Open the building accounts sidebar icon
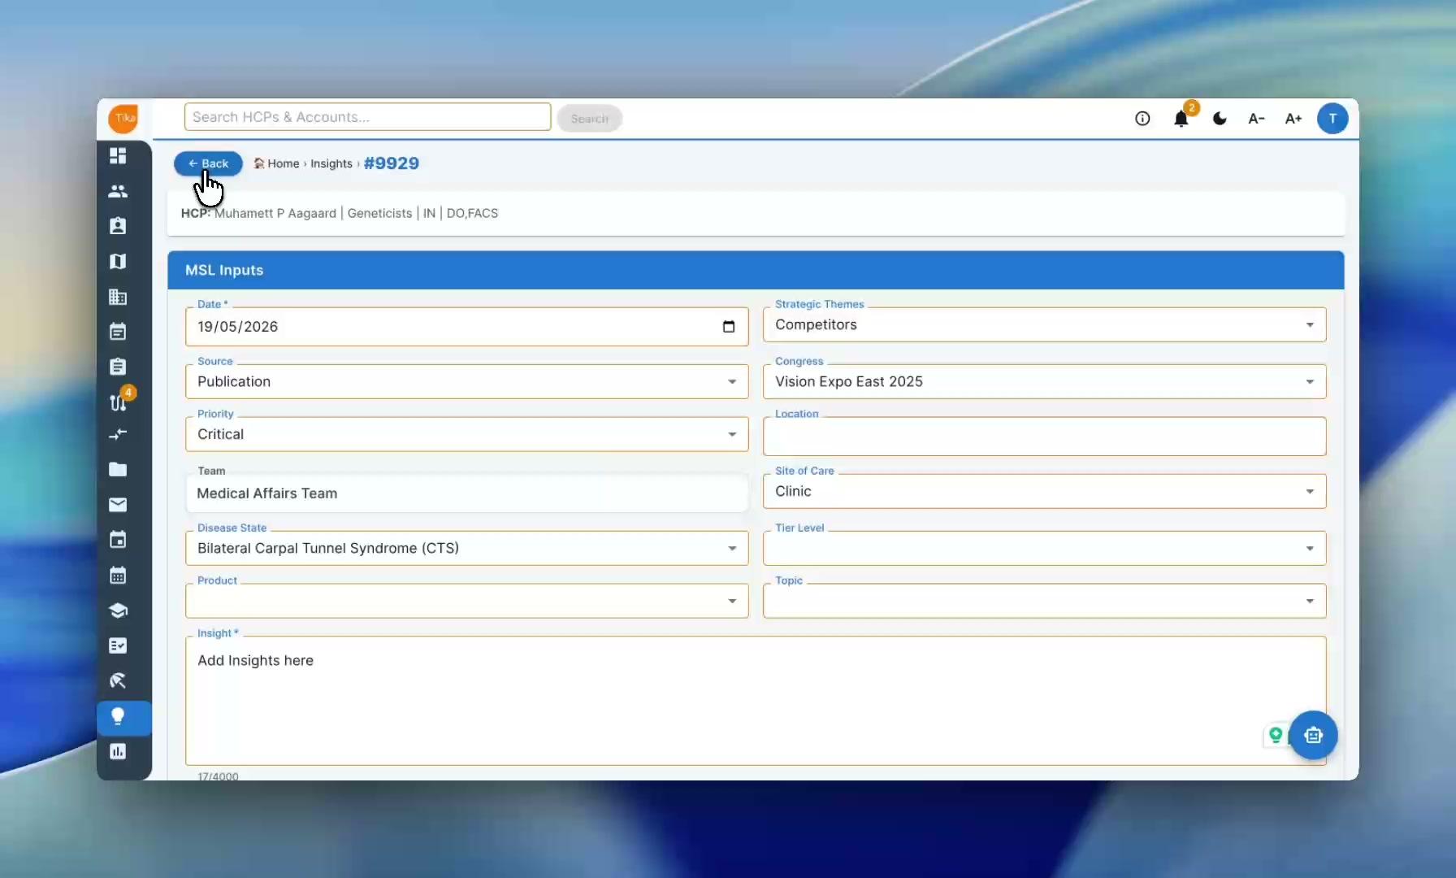The width and height of the screenshot is (1456, 878). click(x=118, y=297)
